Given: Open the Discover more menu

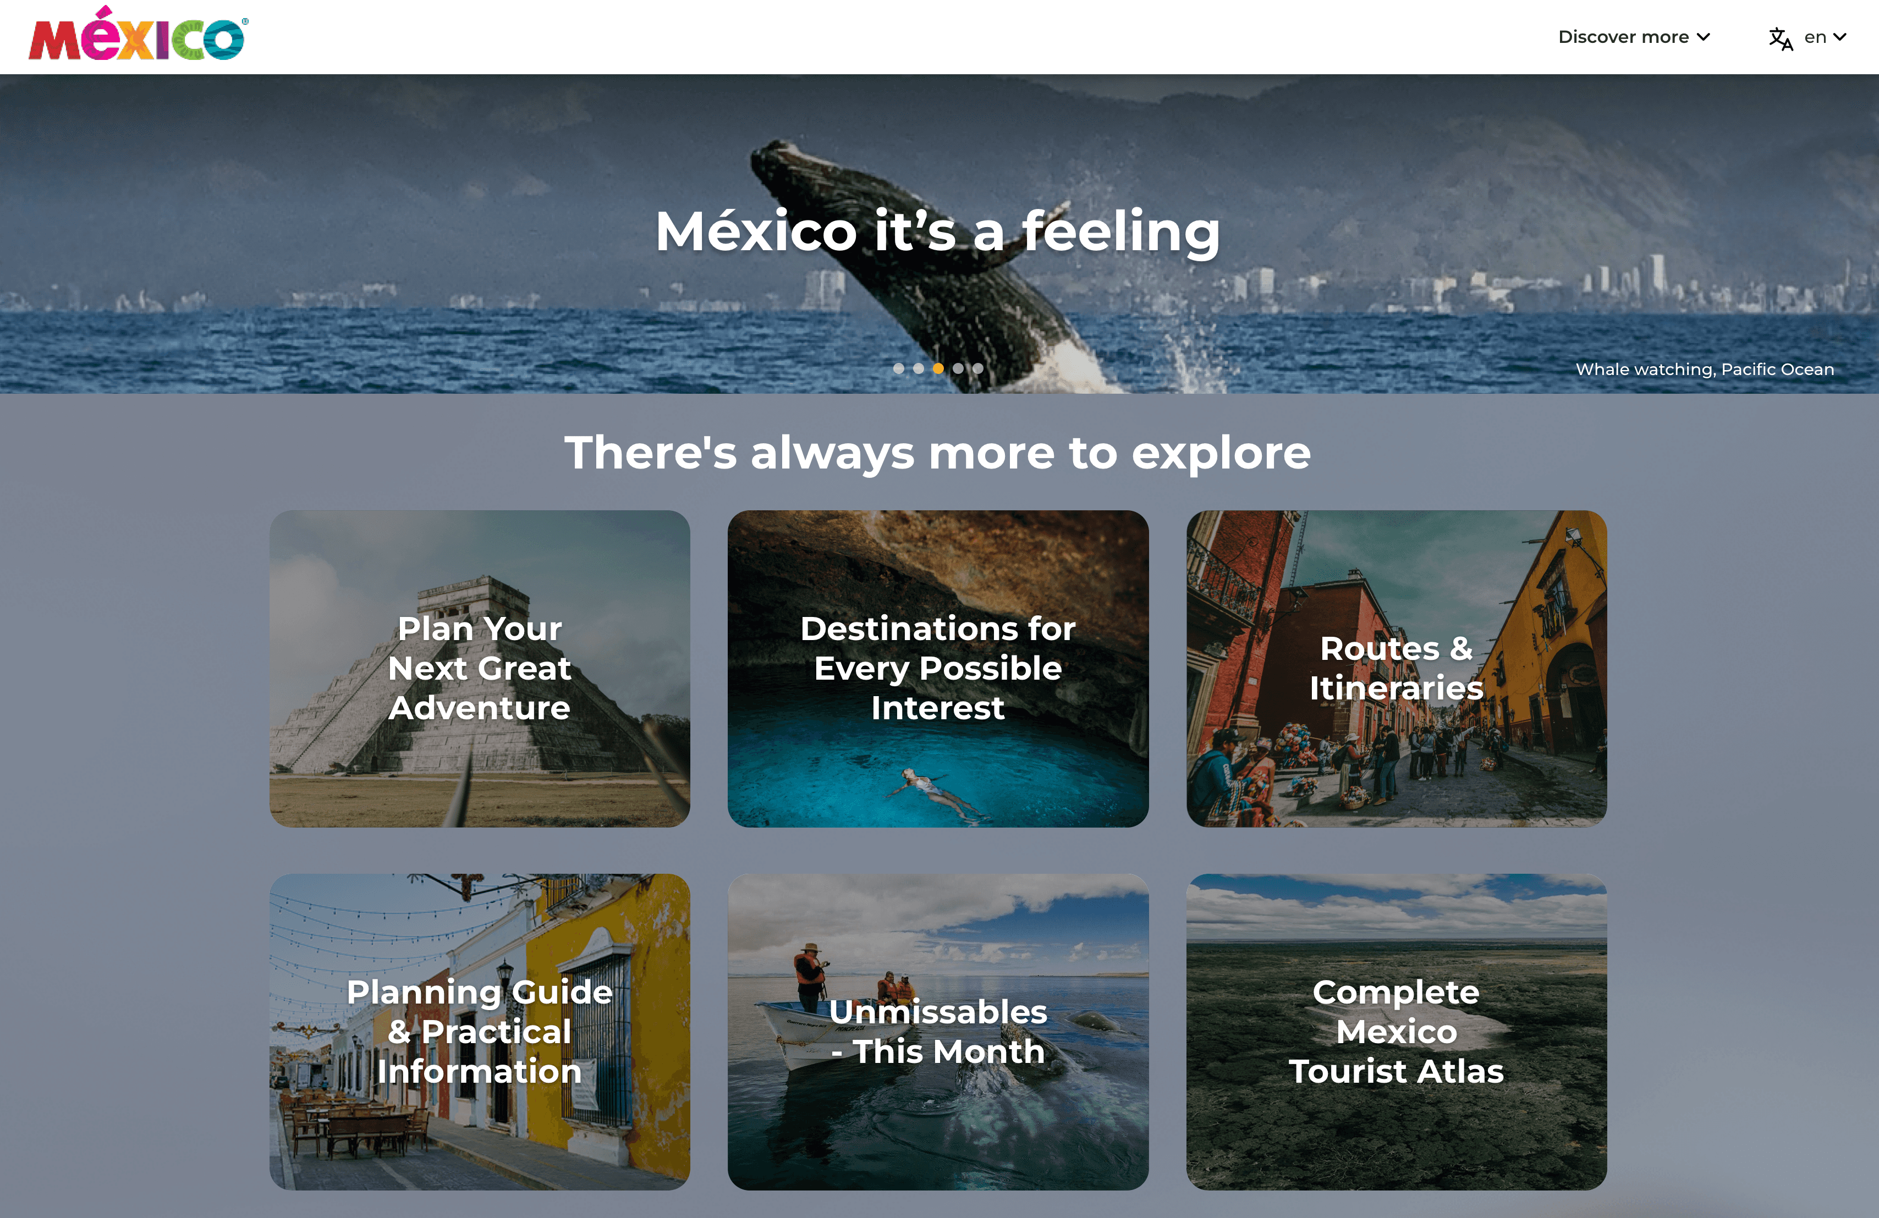Looking at the screenshot, I should click(x=1634, y=37).
